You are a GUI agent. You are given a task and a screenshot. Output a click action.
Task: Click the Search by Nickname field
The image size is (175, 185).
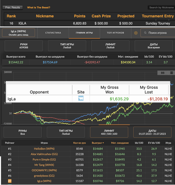pos(161,8)
